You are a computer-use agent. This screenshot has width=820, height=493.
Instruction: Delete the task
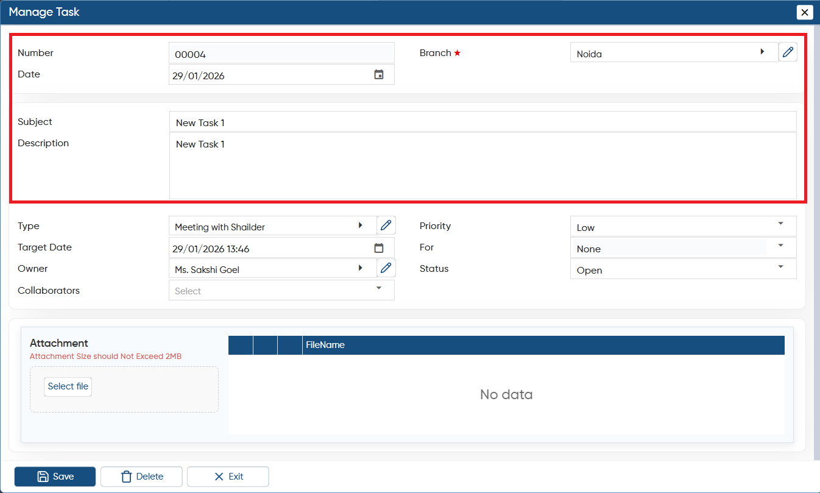(x=141, y=477)
